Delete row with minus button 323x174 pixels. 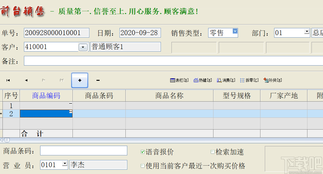(x=98, y=80)
